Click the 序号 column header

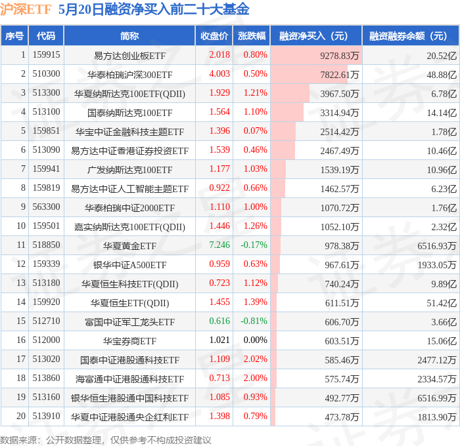tap(14, 35)
